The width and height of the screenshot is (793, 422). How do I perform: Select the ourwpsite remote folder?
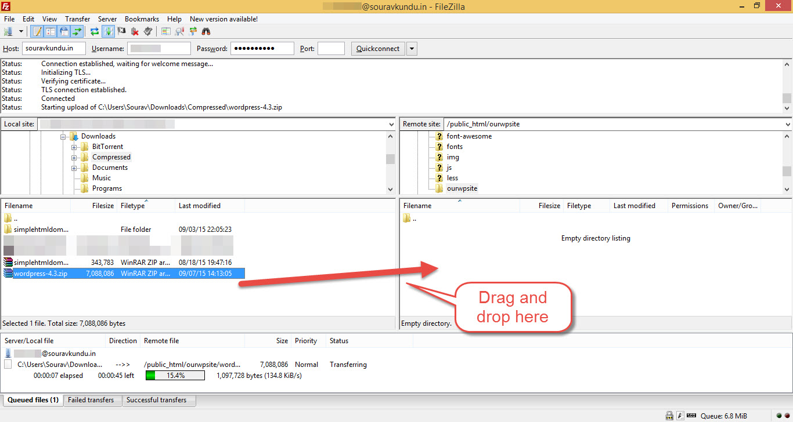462,188
